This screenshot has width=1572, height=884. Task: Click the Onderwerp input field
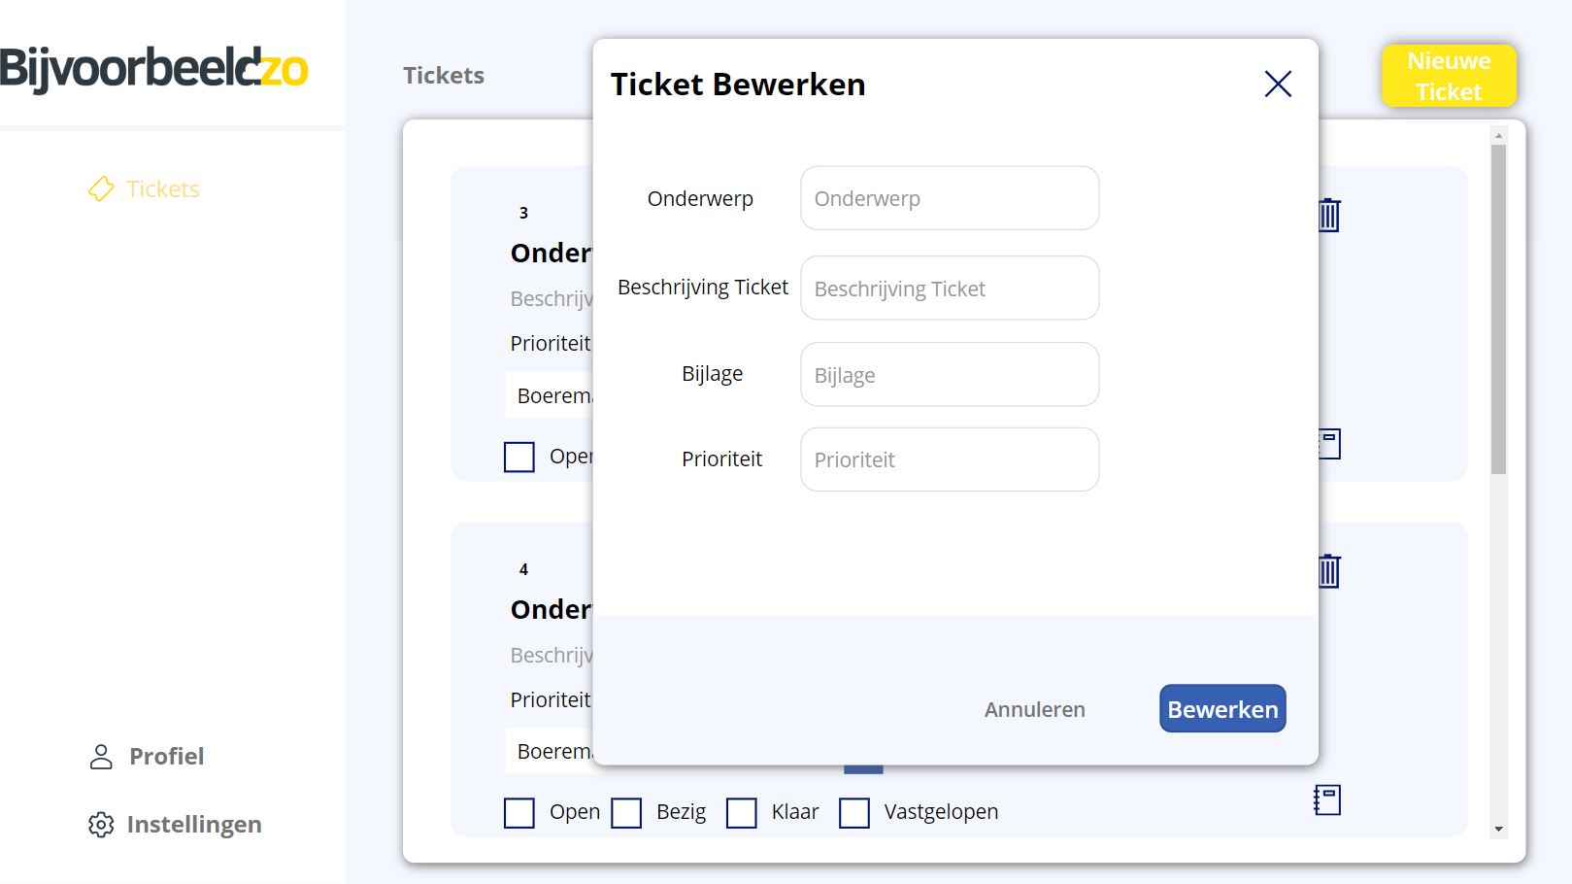pos(950,198)
